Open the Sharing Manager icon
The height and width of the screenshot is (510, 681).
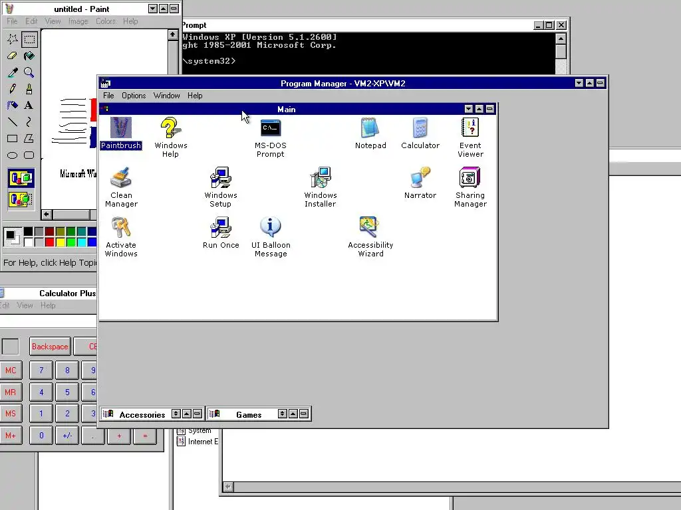pos(470,187)
